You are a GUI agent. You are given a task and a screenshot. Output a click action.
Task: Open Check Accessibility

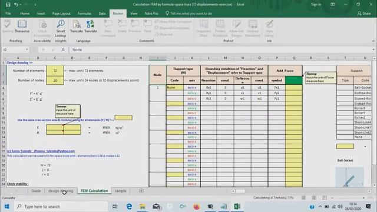click(x=42, y=28)
